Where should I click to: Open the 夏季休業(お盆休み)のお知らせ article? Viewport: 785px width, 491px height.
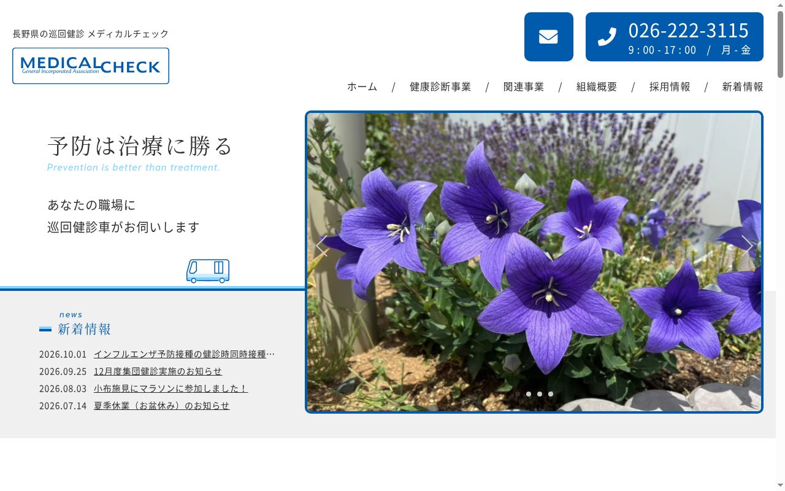point(162,406)
